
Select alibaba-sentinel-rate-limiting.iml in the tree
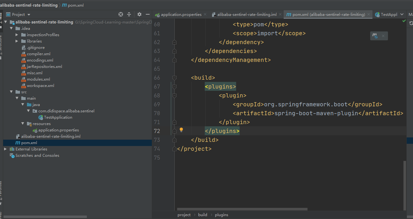[51, 136]
